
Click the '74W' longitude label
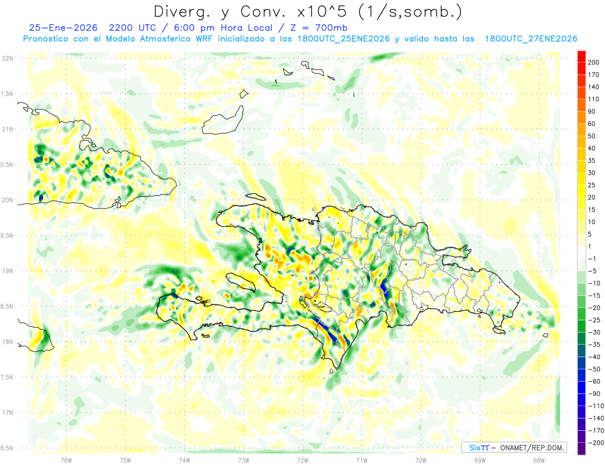coord(185,460)
